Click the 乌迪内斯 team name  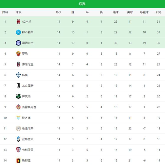click(28, 128)
